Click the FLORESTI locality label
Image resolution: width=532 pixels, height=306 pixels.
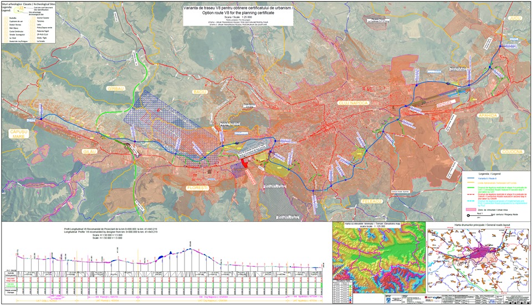(x=197, y=188)
